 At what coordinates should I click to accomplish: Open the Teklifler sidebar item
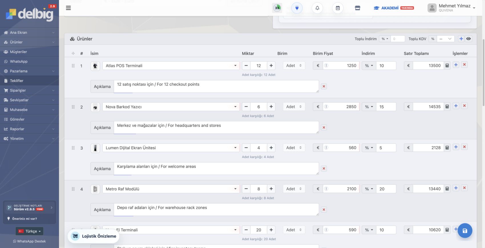[x=29, y=81]
